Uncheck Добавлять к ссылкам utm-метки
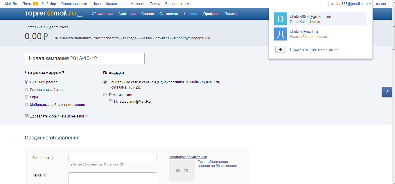395x184 pixels. (x=26, y=116)
